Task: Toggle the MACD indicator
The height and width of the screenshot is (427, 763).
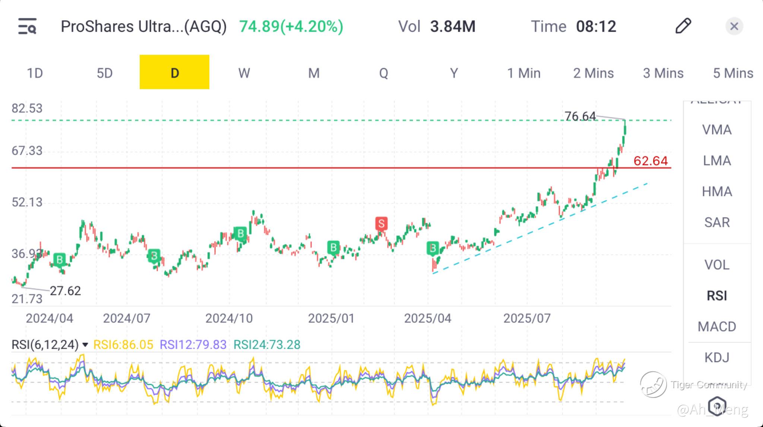Action: [x=716, y=327]
